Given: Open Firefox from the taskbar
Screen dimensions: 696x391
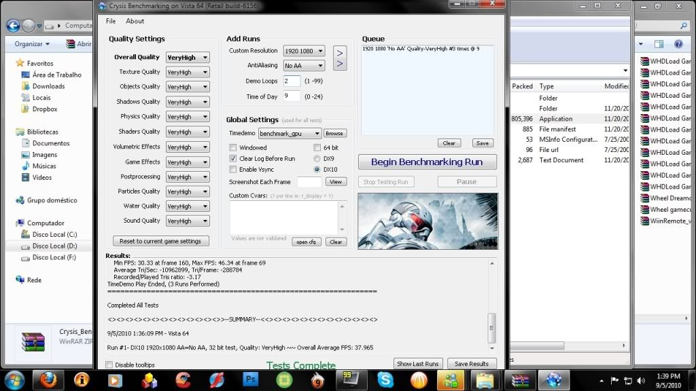Looking at the screenshot, I should click(48, 380).
